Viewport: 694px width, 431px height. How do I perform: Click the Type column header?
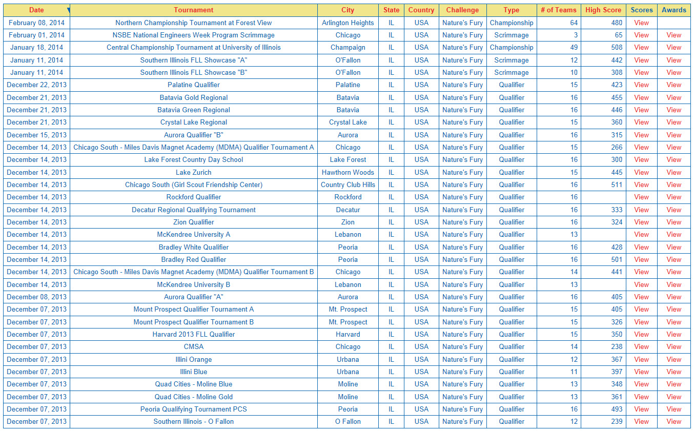pyautogui.click(x=511, y=10)
